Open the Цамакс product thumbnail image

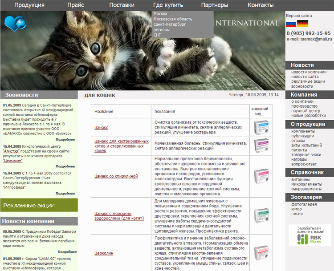point(261,127)
